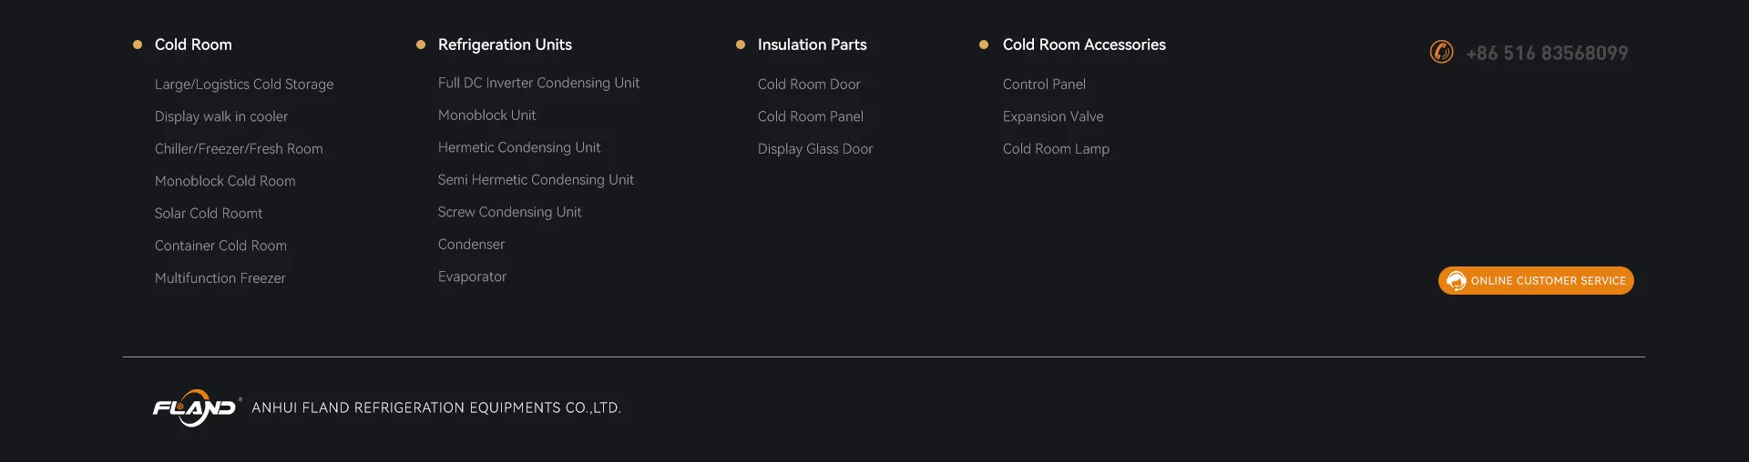
Task: Select the Evaporator link
Action: 472,276
